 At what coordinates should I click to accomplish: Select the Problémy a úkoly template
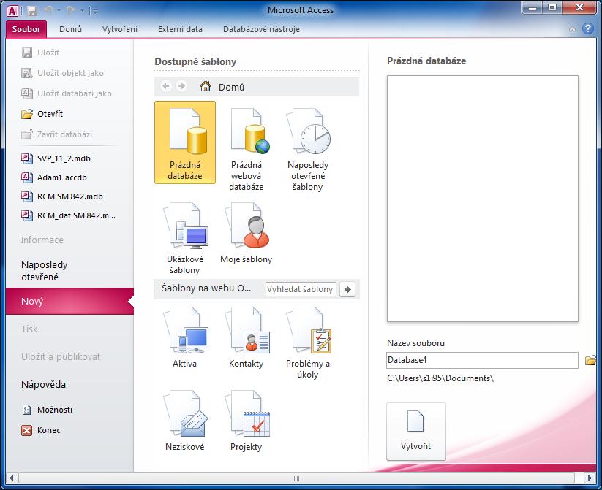pos(307,342)
